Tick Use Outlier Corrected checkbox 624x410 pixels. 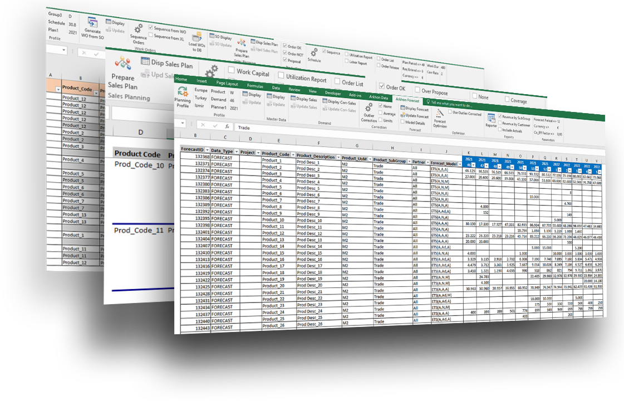click(450, 112)
